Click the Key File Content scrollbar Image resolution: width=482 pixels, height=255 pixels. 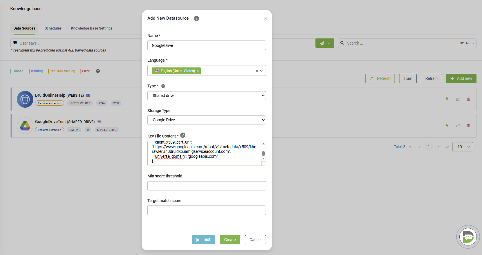(x=263, y=153)
